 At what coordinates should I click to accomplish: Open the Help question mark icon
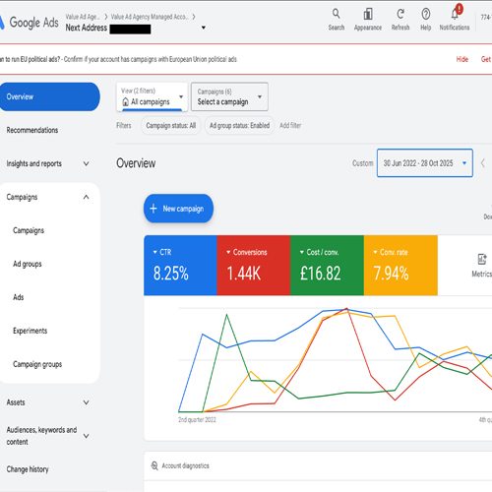tap(425, 14)
